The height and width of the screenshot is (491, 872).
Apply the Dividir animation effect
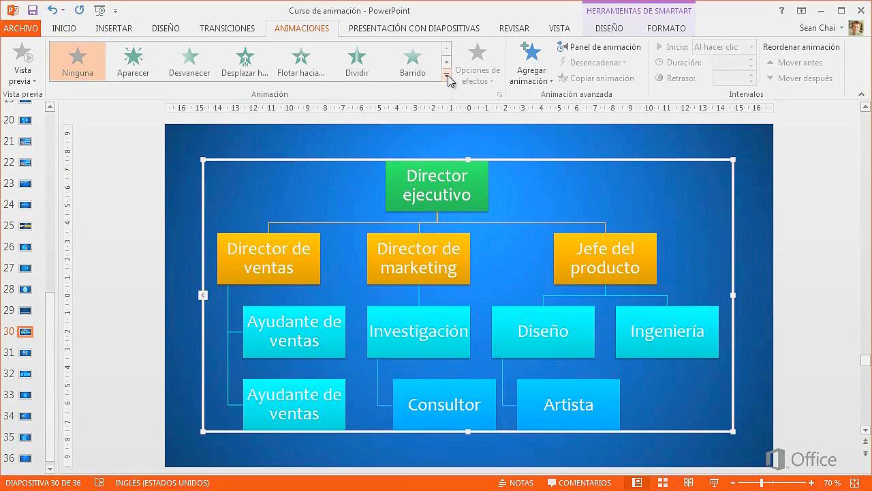pyautogui.click(x=356, y=61)
